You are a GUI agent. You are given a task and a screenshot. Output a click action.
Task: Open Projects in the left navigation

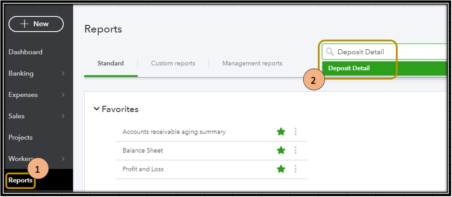(20, 137)
